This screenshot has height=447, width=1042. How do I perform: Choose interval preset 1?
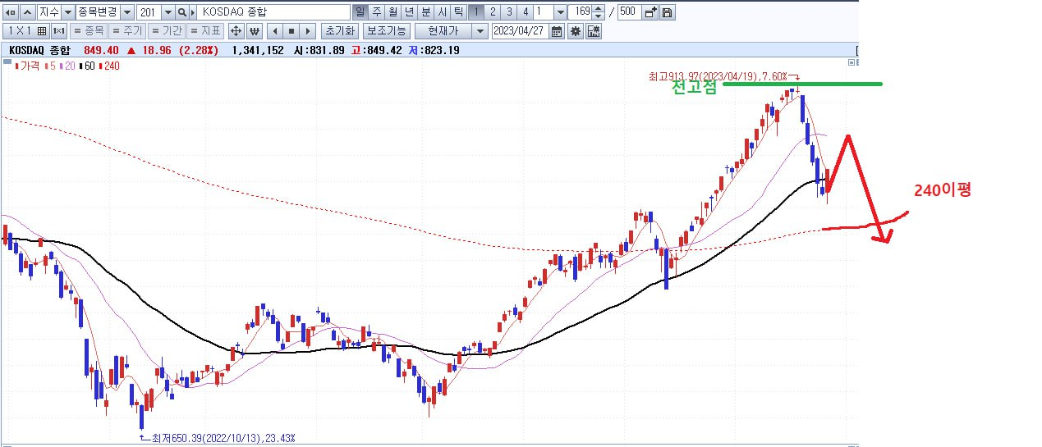(x=475, y=12)
